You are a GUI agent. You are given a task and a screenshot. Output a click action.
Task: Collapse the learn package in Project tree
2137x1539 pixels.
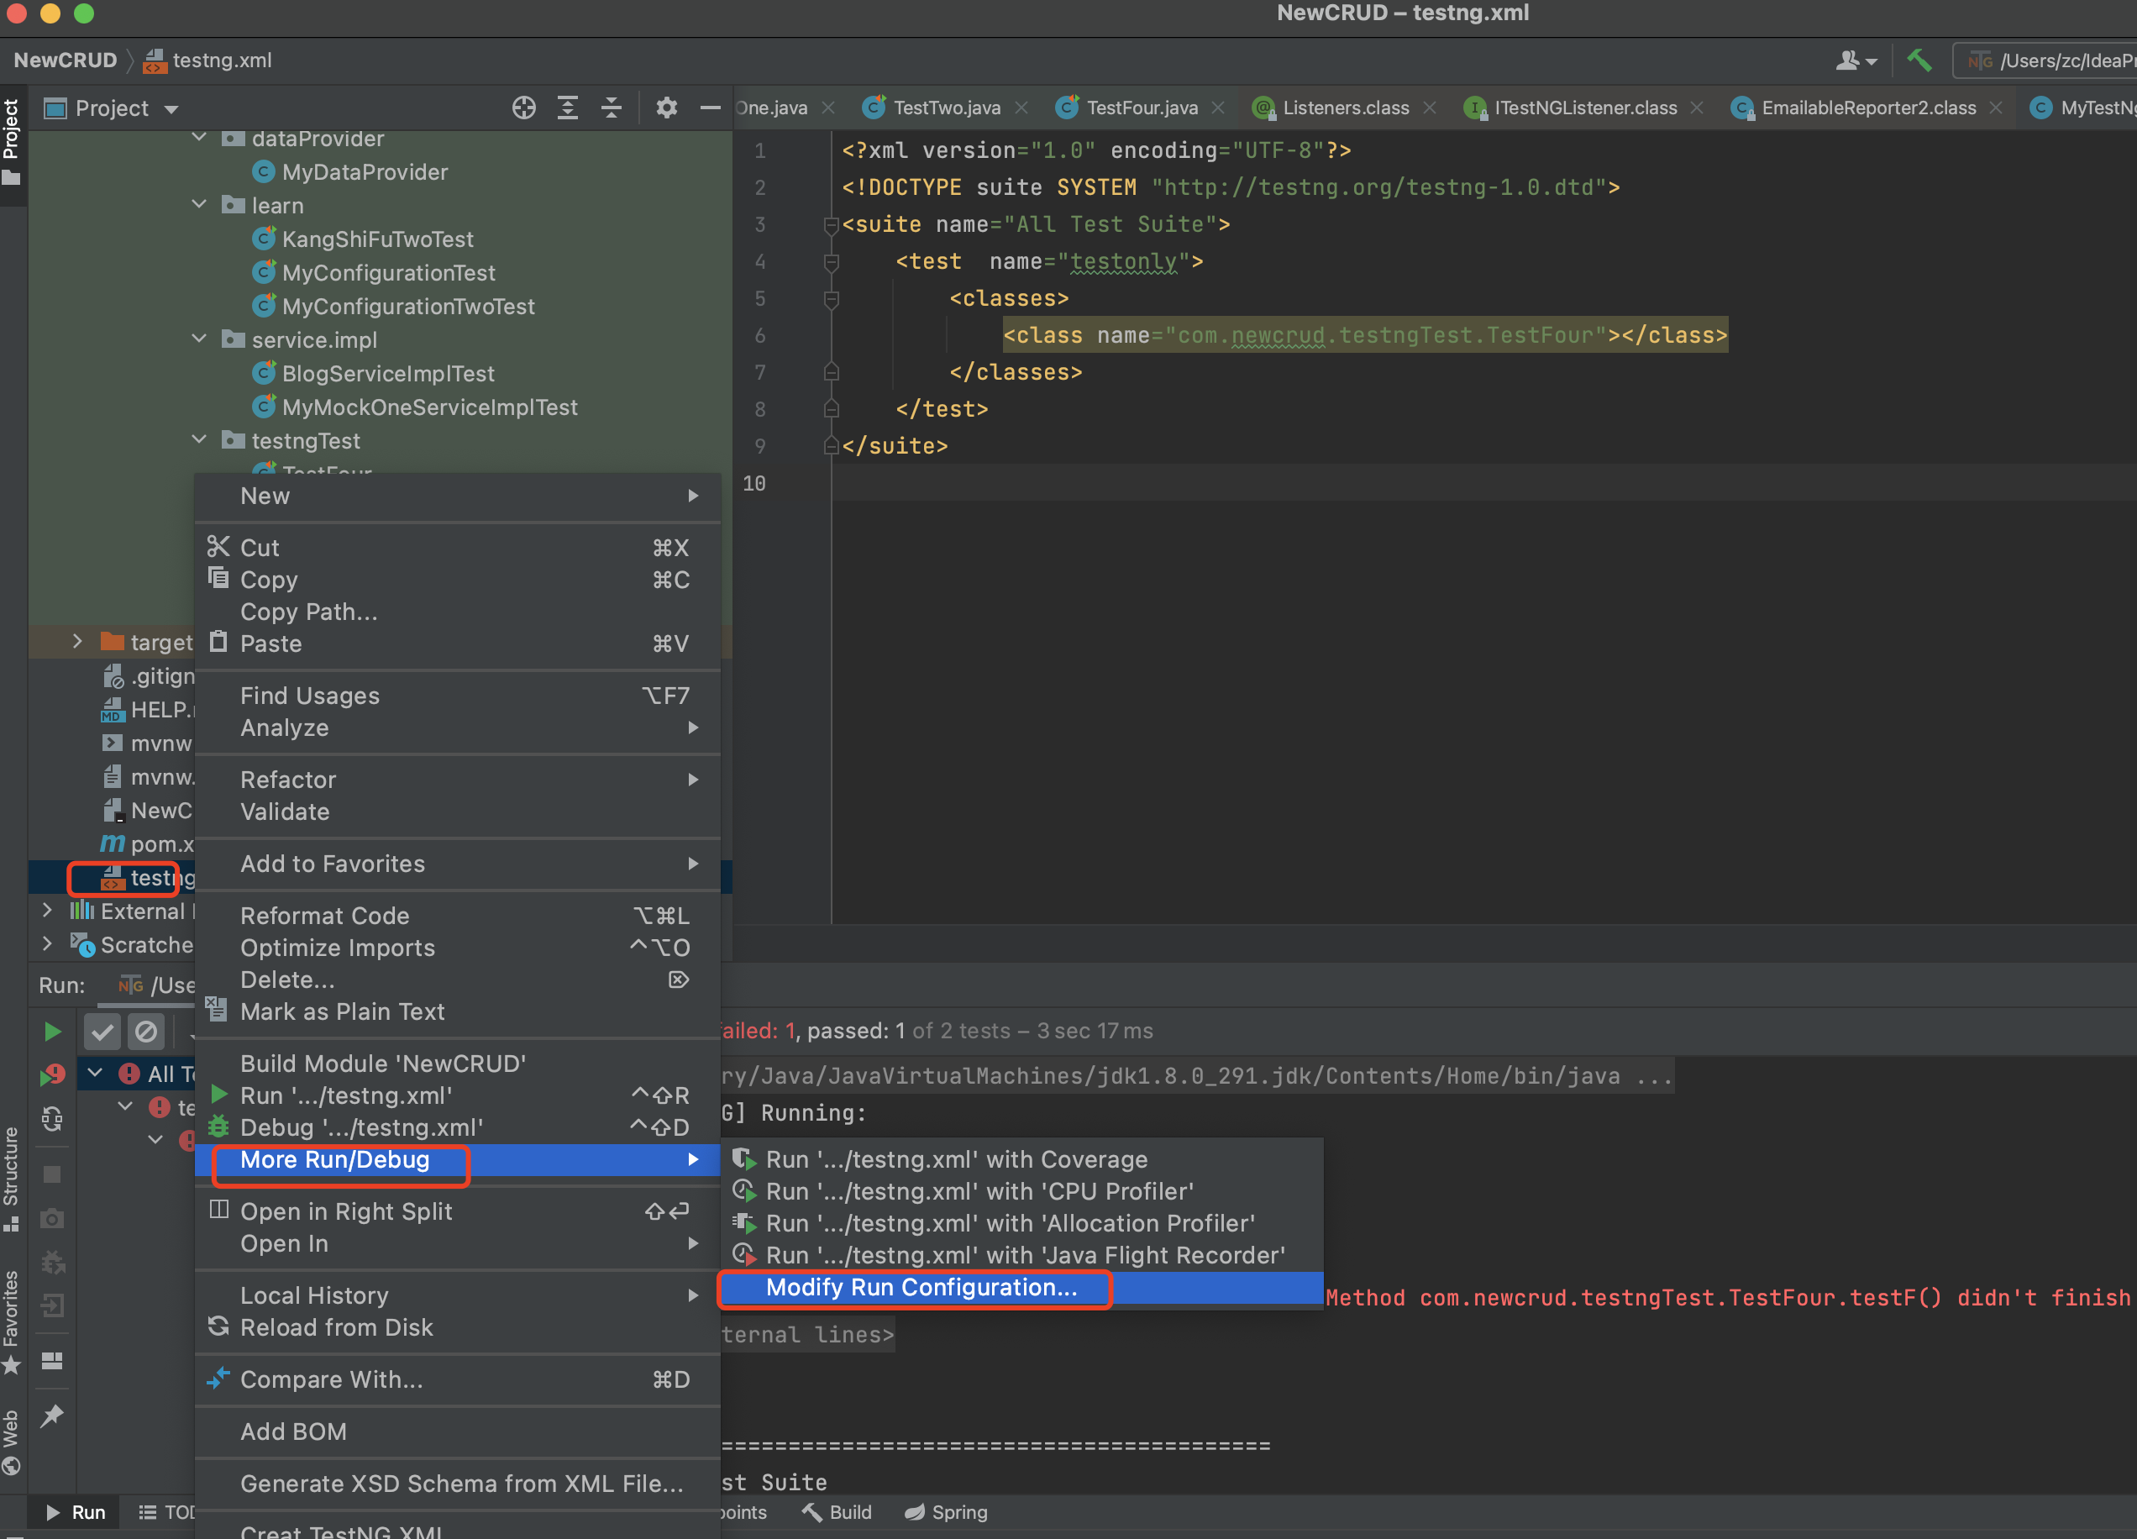[199, 204]
